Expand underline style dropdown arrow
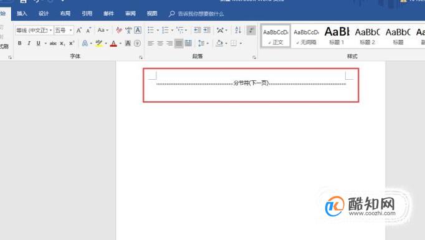This screenshot has height=240, width=425. [x=45, y=43]
